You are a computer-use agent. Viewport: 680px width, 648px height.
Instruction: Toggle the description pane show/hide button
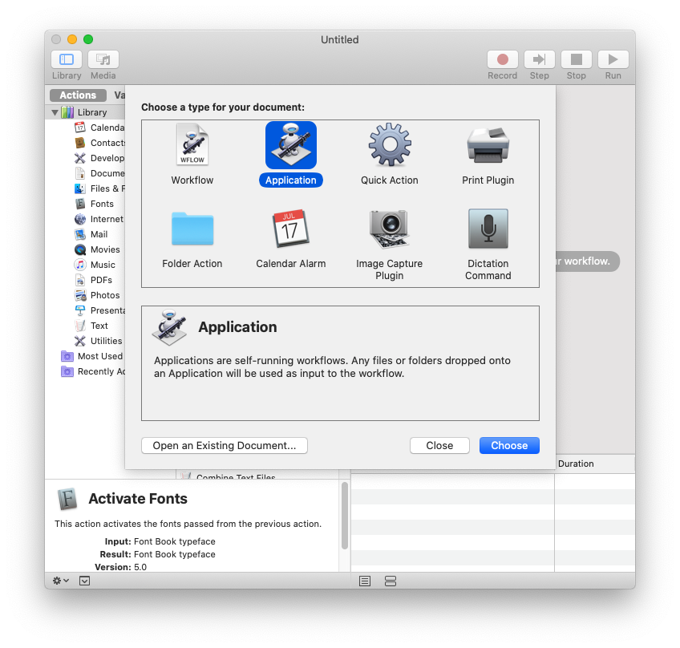tap(84, 581)
